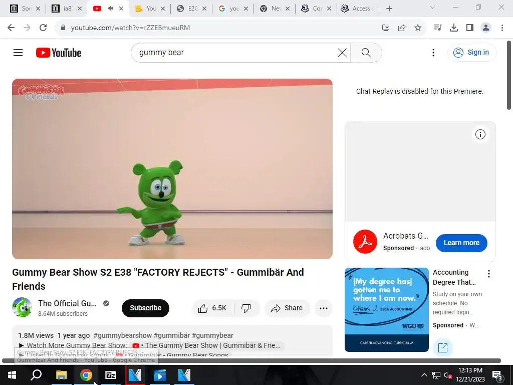
Task: Open more actions ellipsis under video
Action: (324, 308)
